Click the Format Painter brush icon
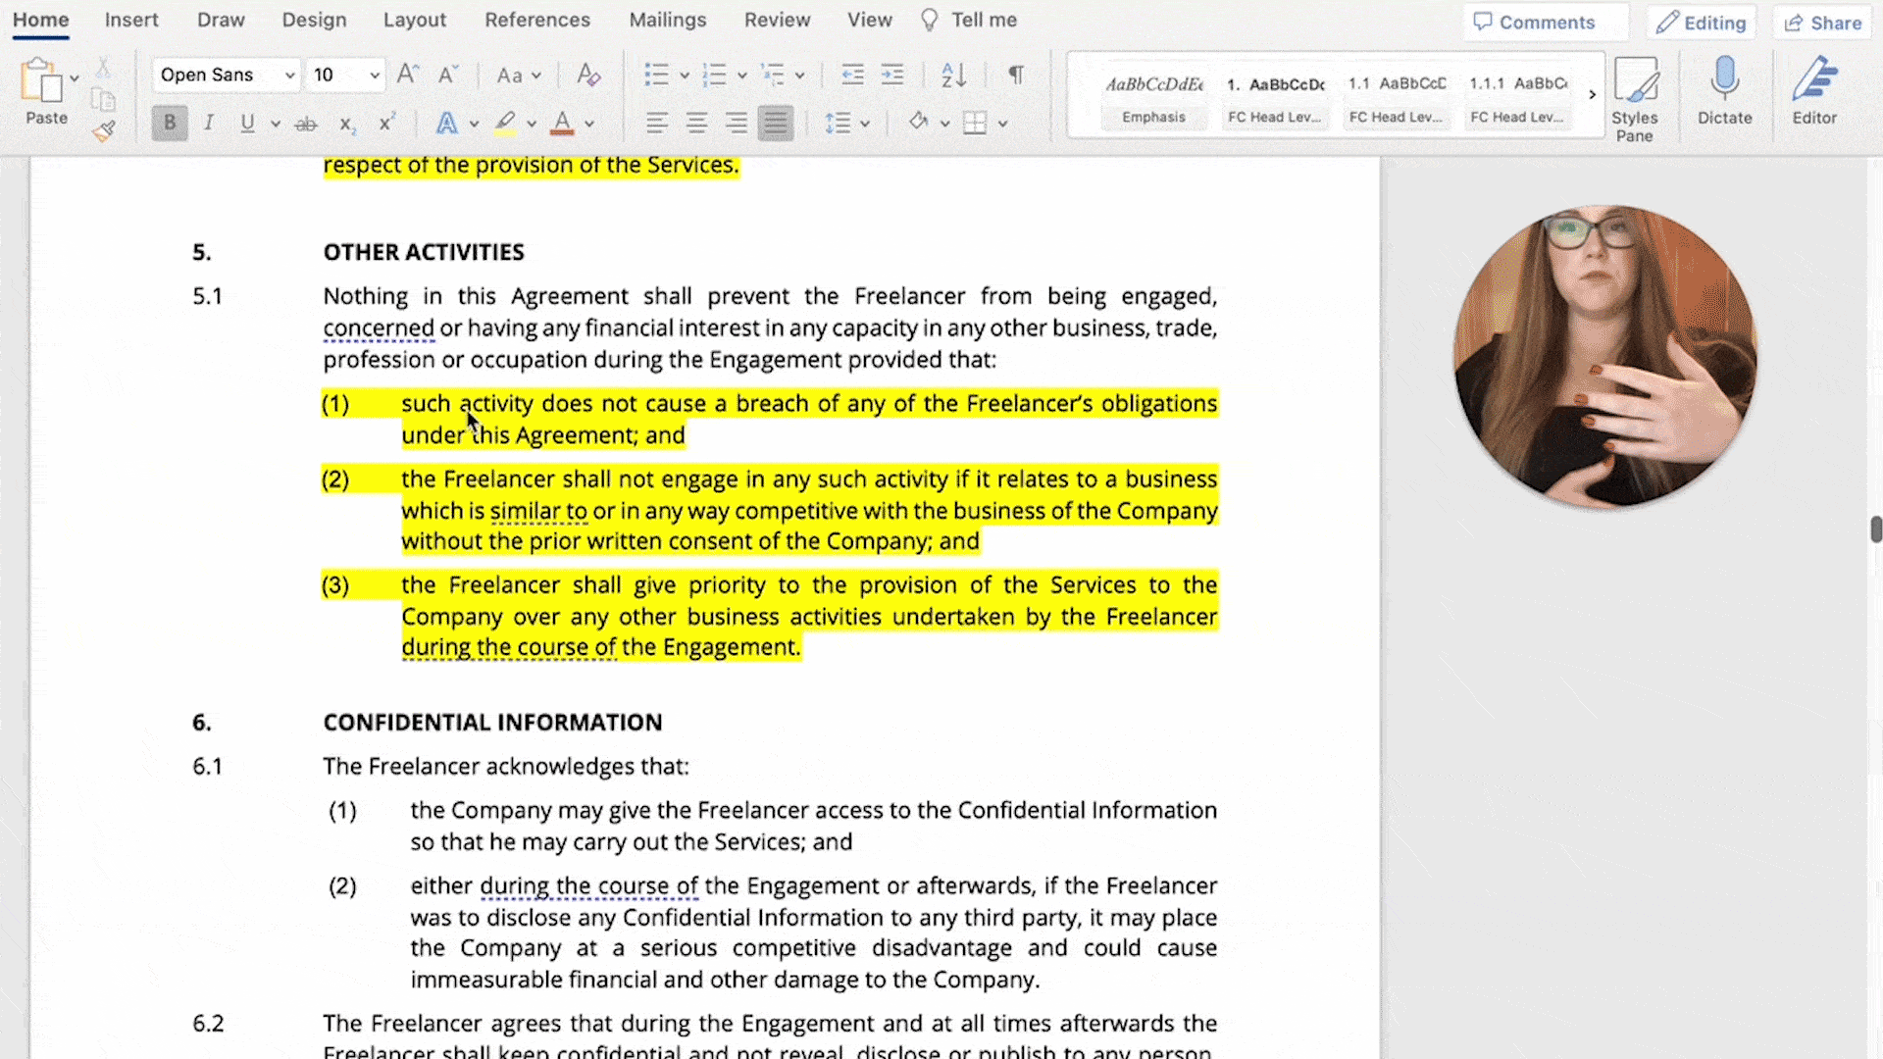Viewport: 1883px width, 1059px height. (104, 131)
